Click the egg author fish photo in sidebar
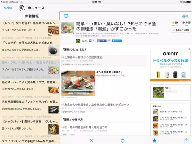The height and width of the screenshot is (144, 192). (158, 92)
